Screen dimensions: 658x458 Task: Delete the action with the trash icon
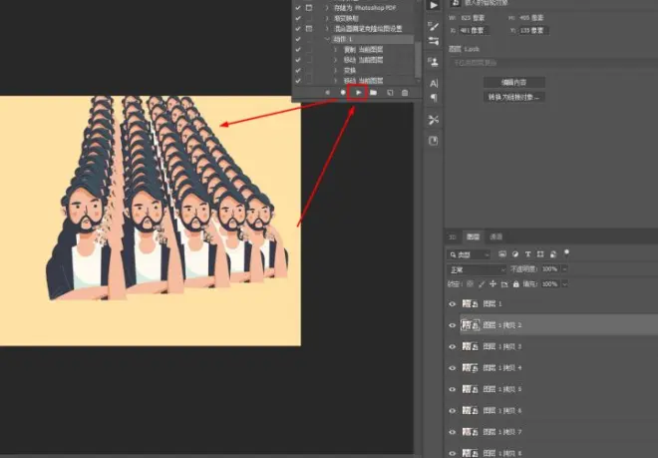coord(405,93)
